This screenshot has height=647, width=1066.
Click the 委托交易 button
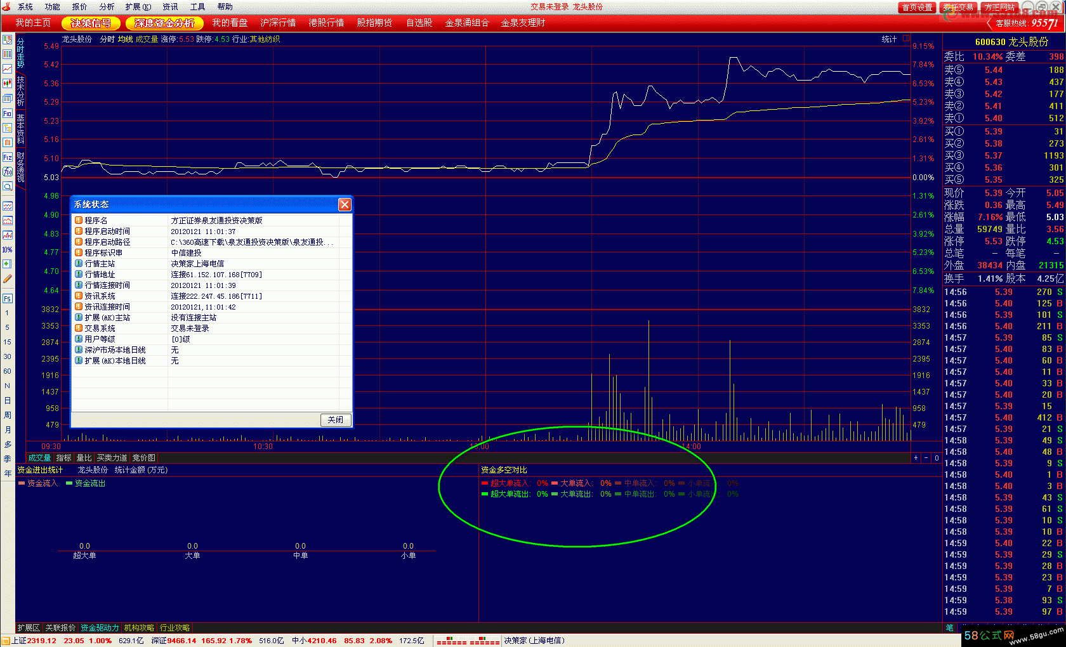[958, 7]
